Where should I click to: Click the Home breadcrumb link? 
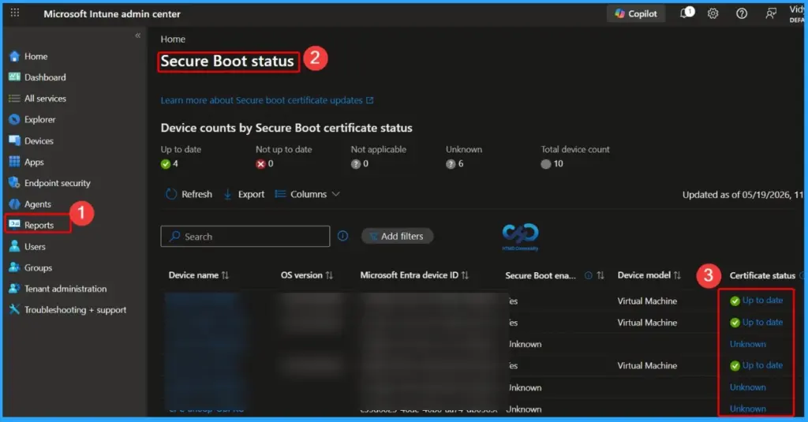click(173, 39)
